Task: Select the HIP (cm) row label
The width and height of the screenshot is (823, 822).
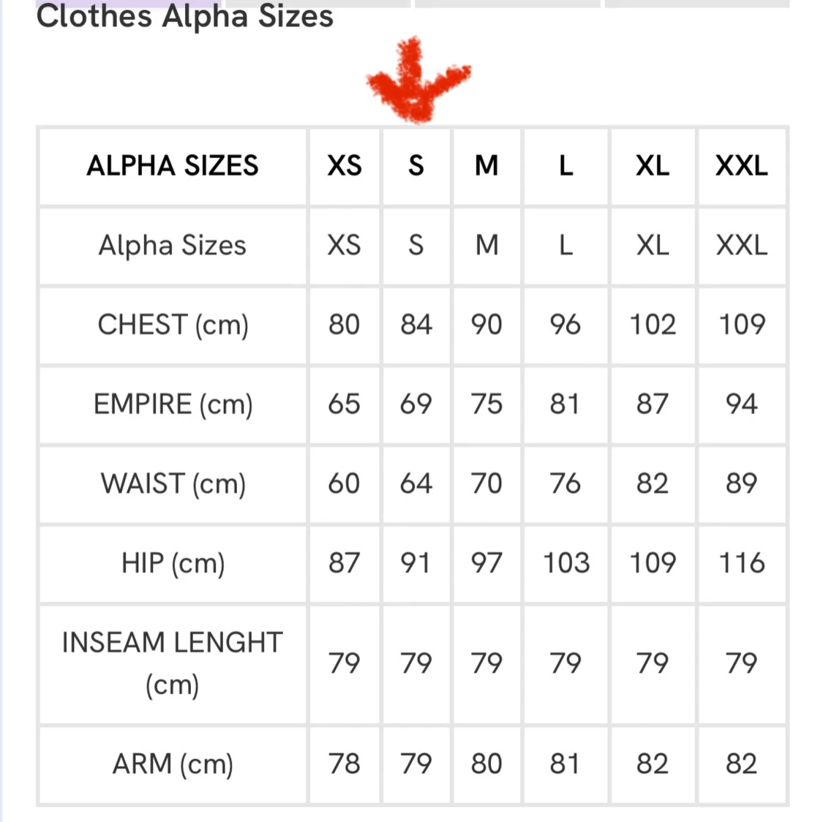Action: pyautogui.click(x=173, y=564)
